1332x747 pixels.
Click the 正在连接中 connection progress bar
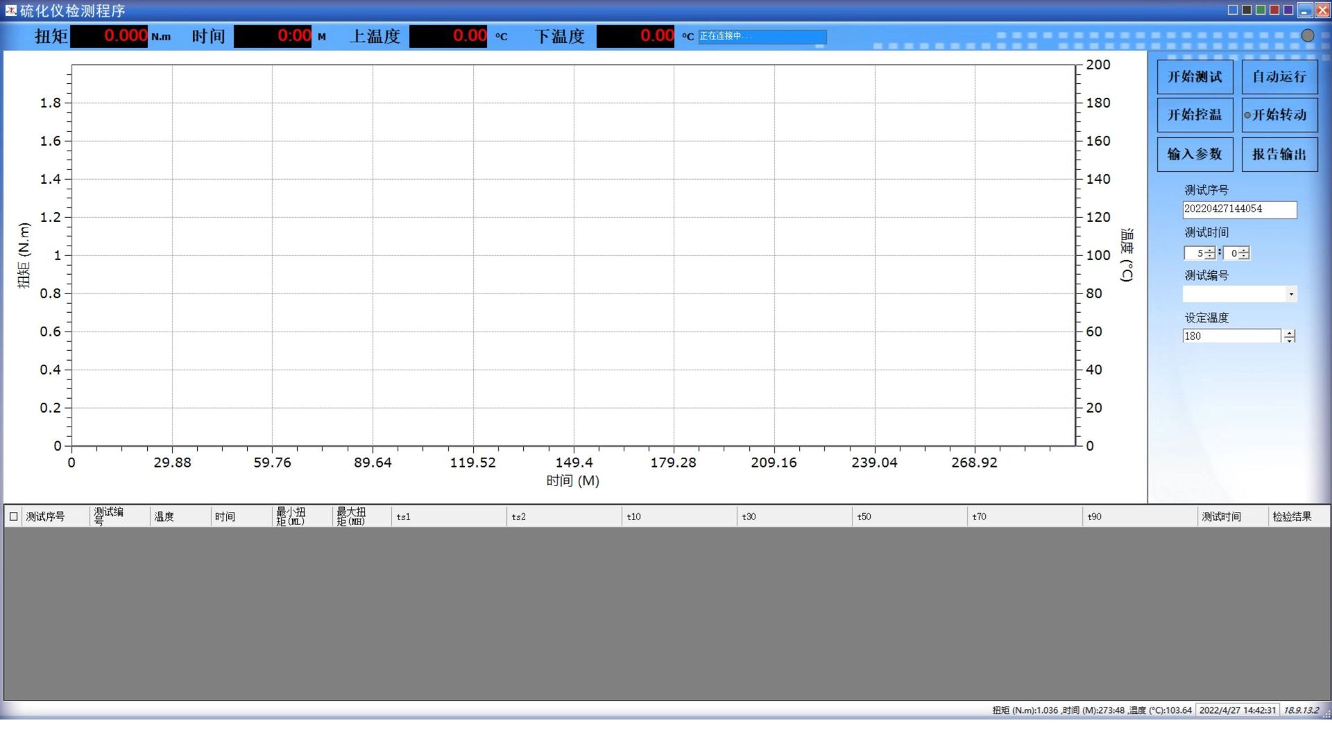(x=762, y=36)
